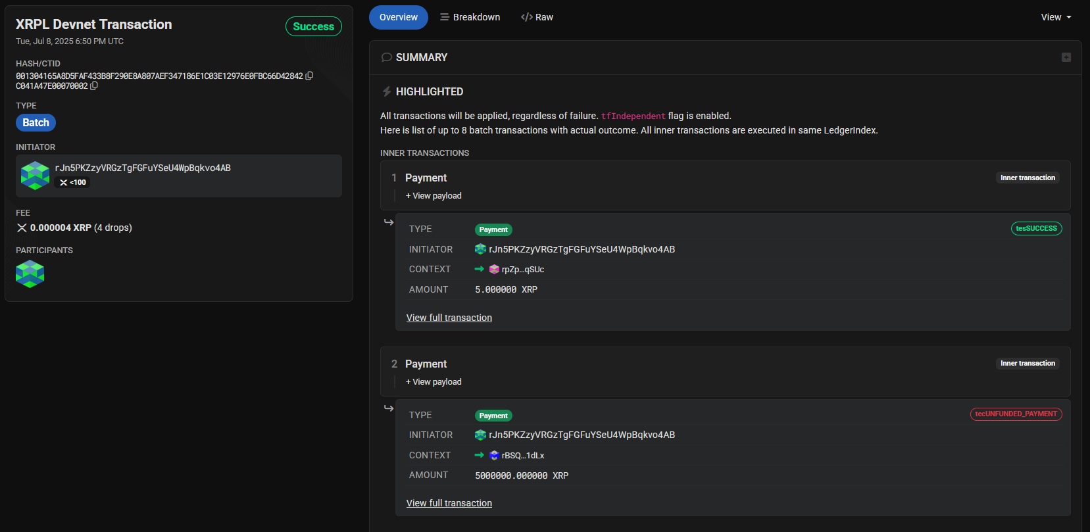The image size is (1090, 532).
Task: Click the Inner transaction badge on Payment 2
Action: [1028, 363]
